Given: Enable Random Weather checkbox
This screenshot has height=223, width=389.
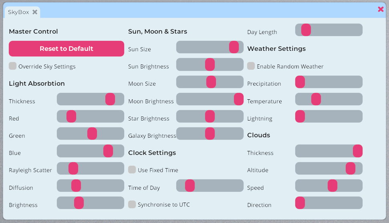Looking at the screenshot, I should (251, 66).
